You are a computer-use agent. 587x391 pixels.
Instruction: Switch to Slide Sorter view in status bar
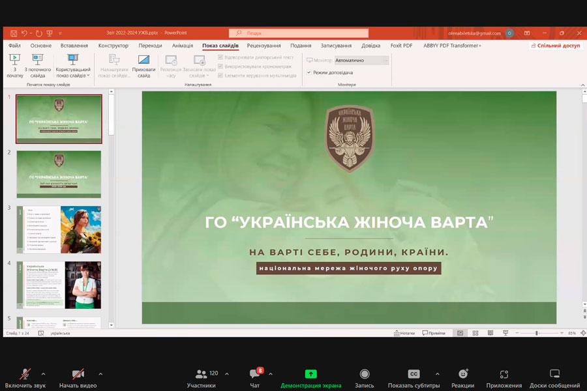[x=475, y=333]
